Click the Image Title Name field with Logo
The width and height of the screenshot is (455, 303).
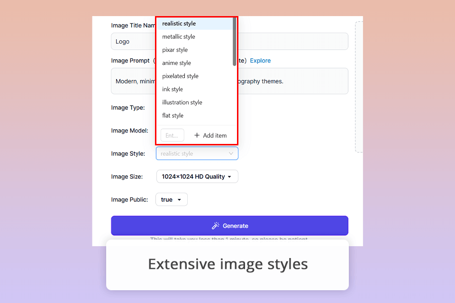(x=229, y=42)
